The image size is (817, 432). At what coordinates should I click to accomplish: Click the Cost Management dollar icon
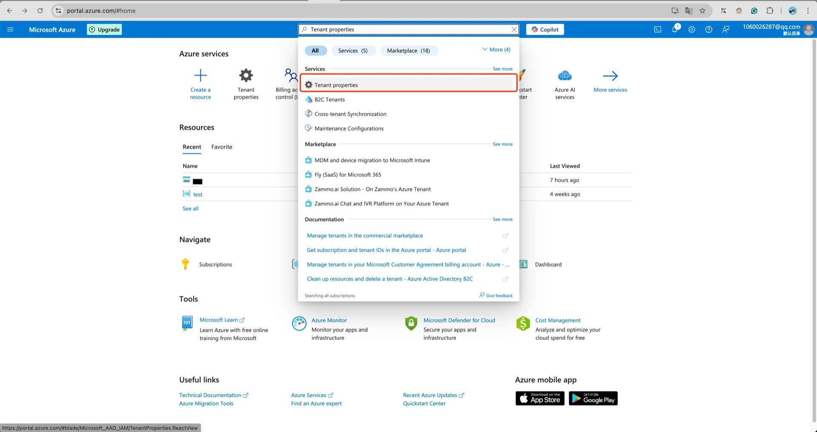point(523,324)
